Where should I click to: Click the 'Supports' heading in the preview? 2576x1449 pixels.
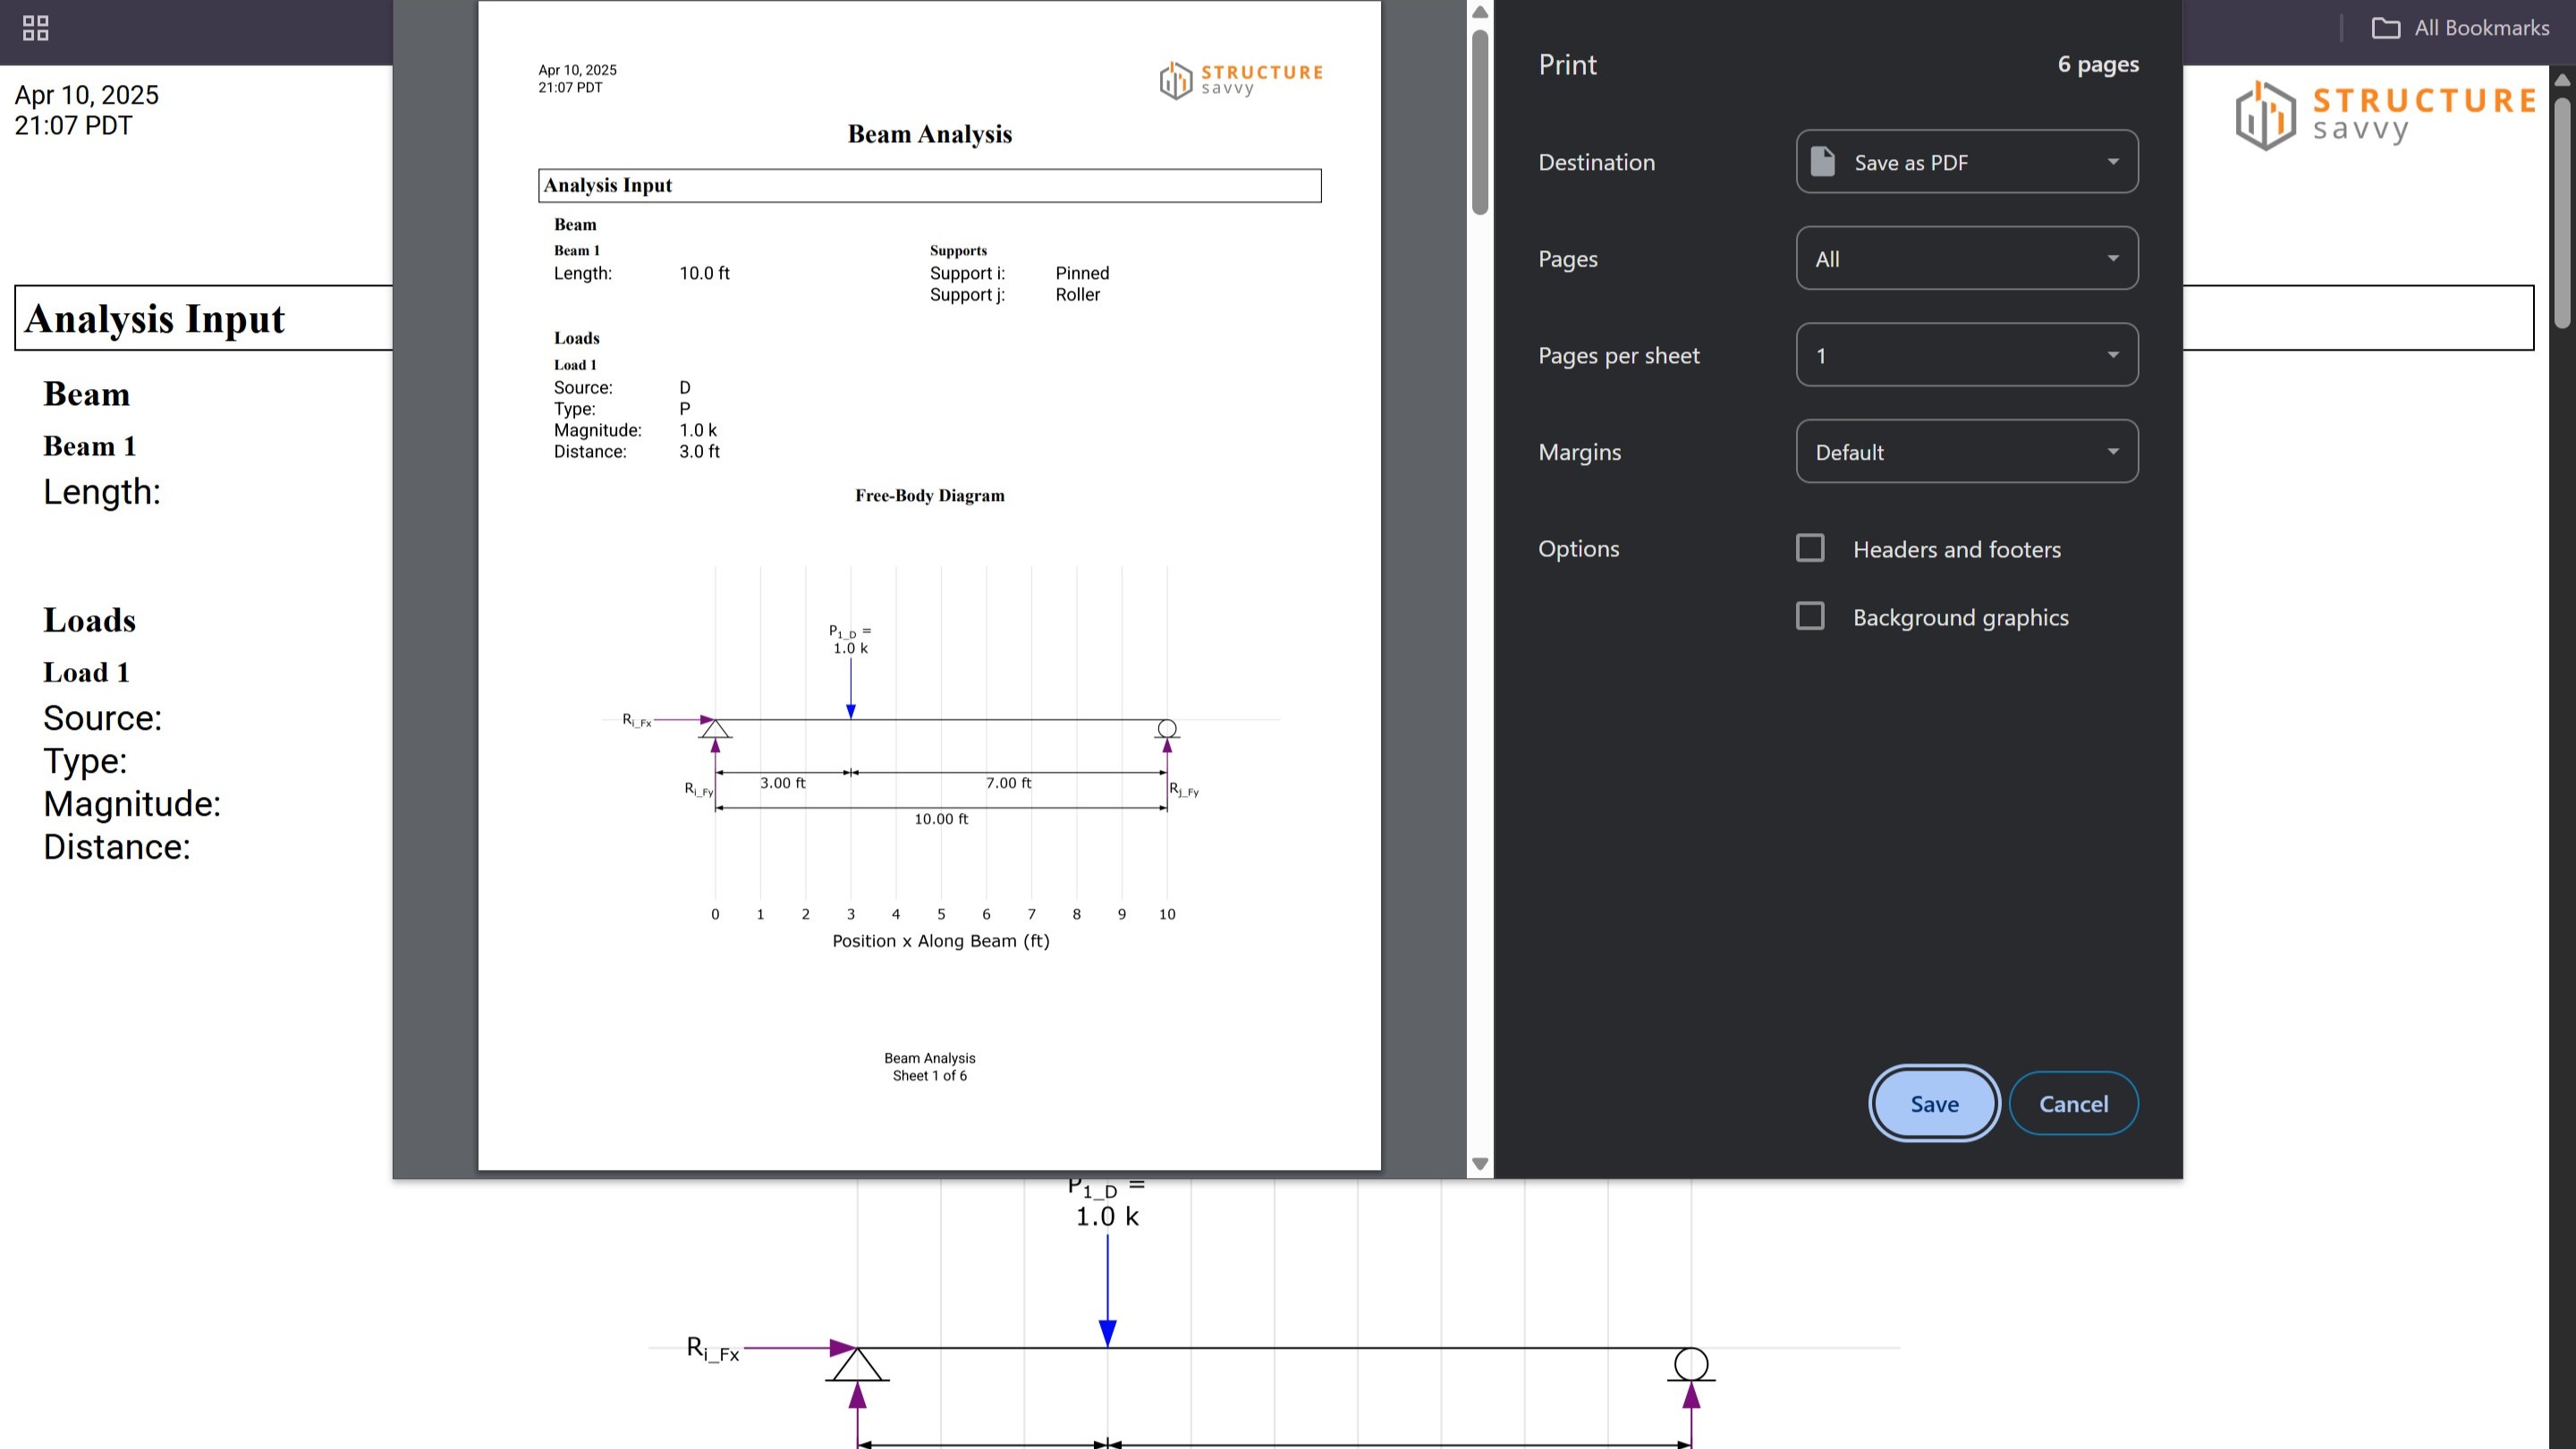click(x=957, y=250)
